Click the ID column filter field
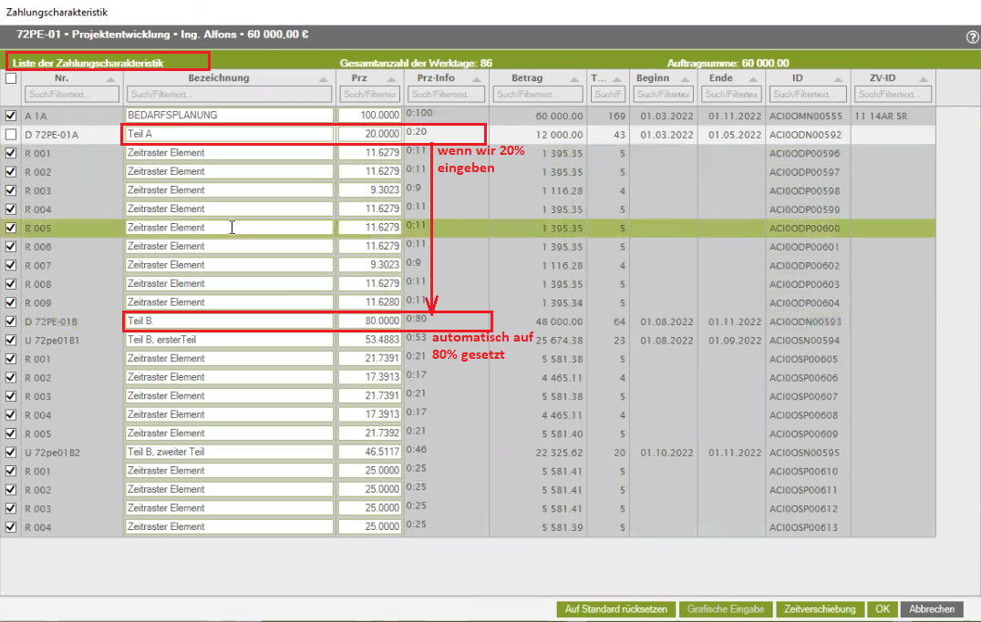This screenshot has height=622, width=981. coord(808,95)
